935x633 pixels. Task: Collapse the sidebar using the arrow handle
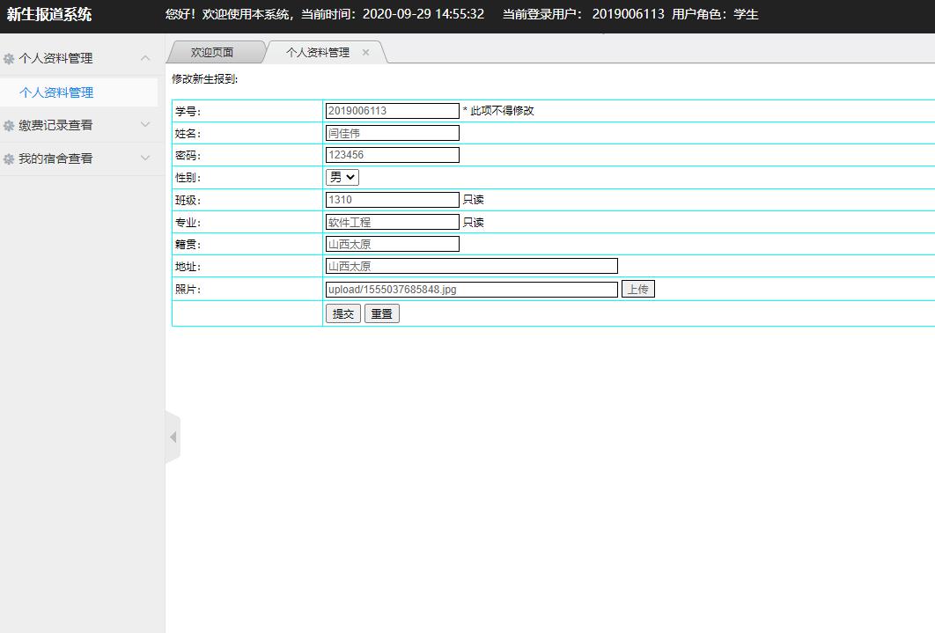click(x=173, y=437)
